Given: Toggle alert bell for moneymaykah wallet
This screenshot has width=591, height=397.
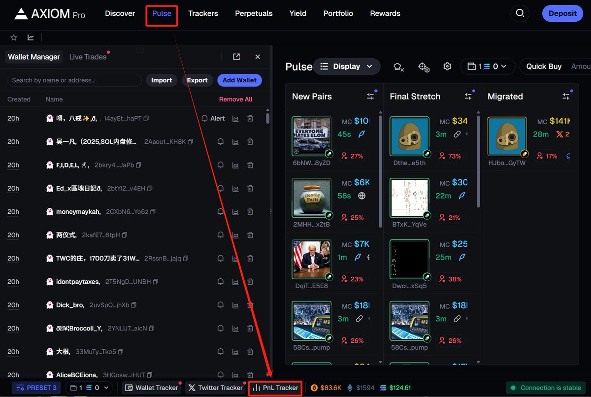Looking at the screenshot, I should pyautogui.click(x=221, y=212).
